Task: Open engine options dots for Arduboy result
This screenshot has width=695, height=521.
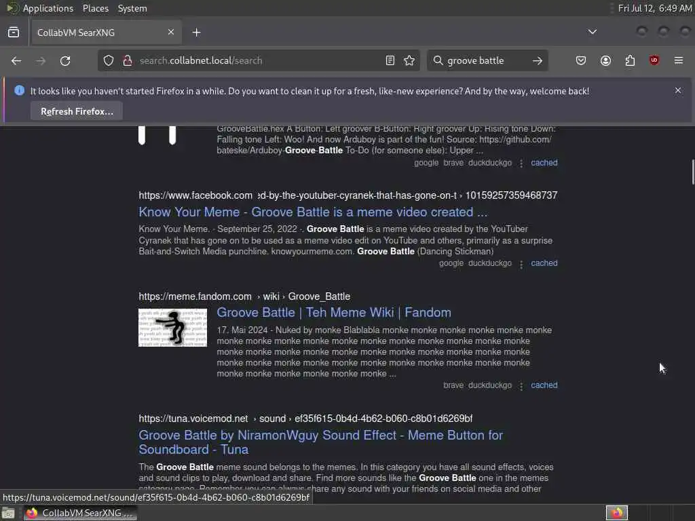Action: point(521,163)
